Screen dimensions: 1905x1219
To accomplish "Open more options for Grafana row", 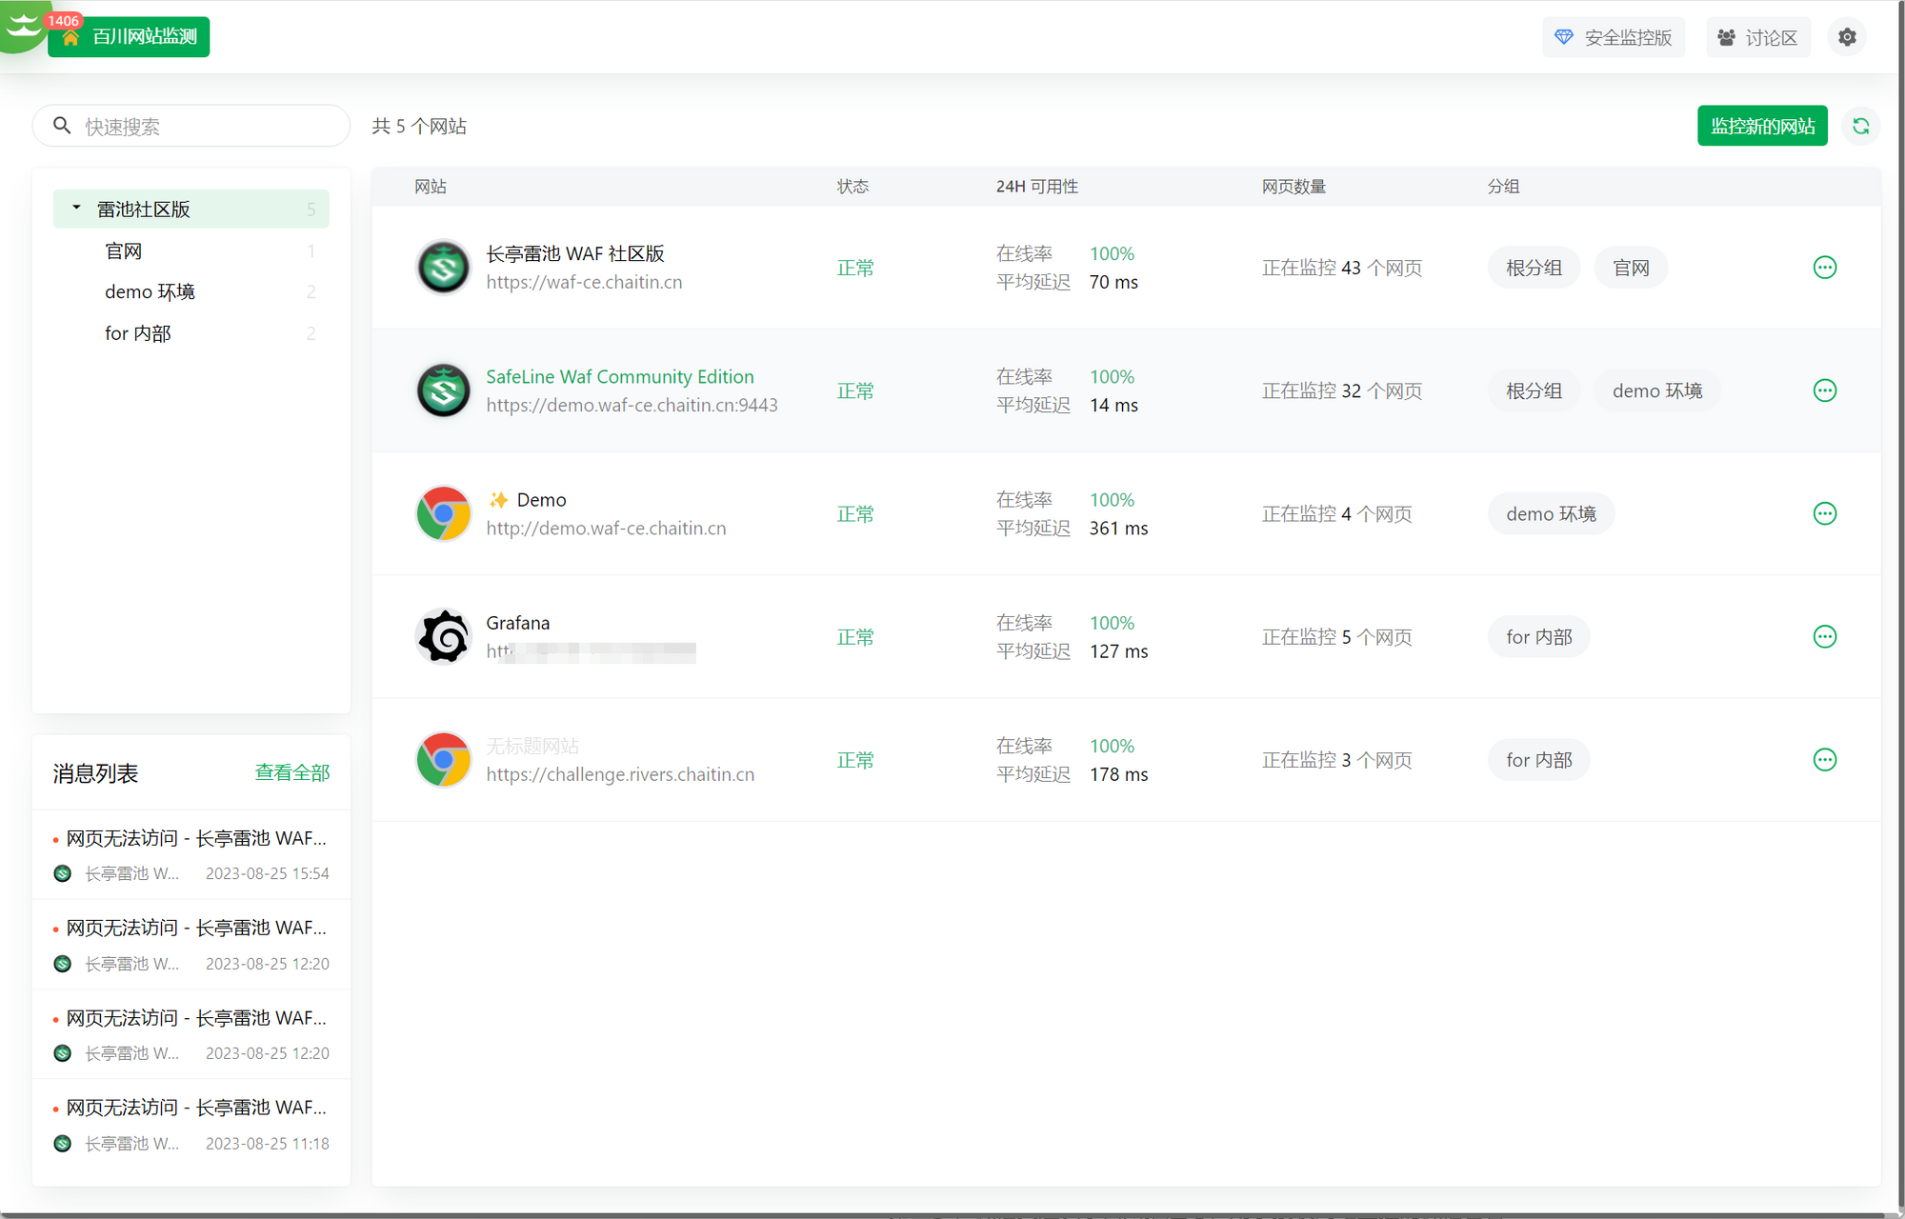I will (1824, 637).
